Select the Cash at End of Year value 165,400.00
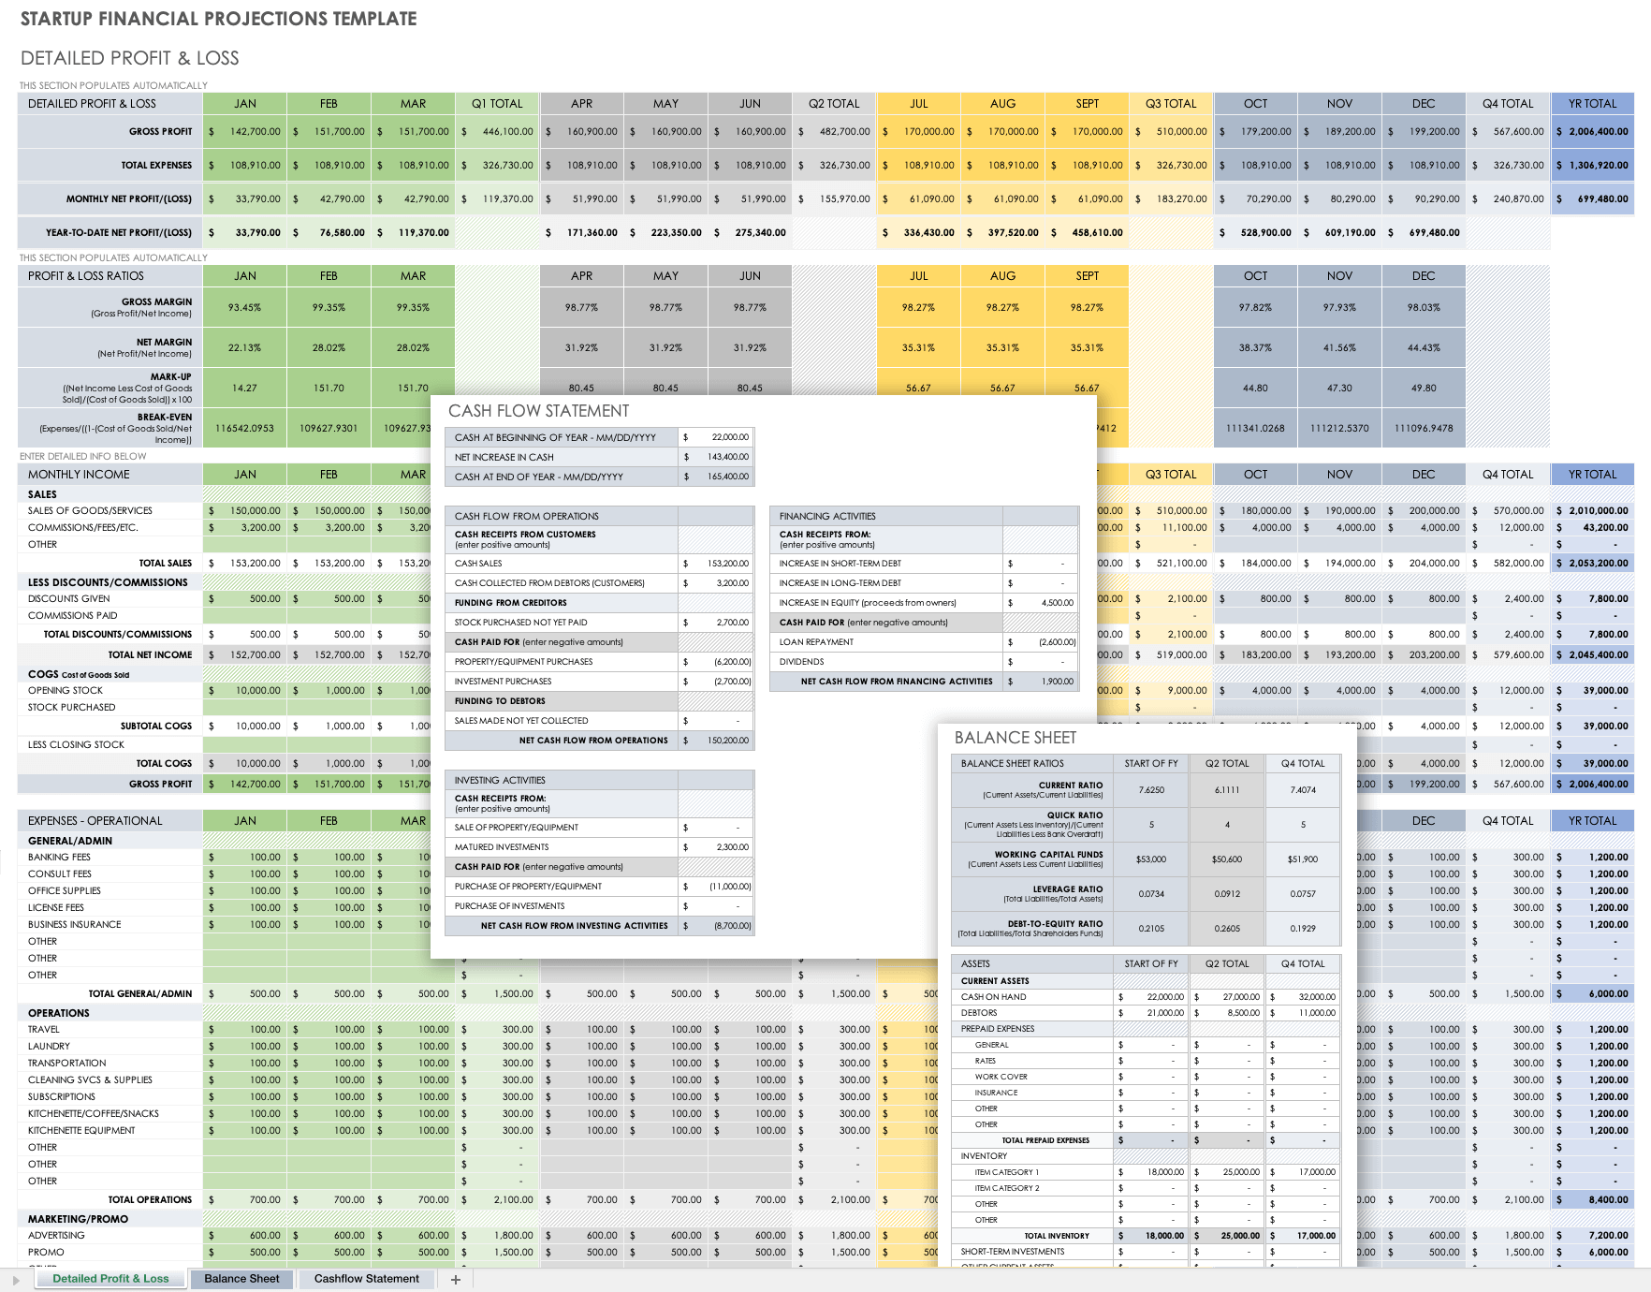 (716, 477)
